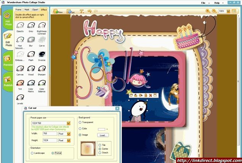This screenshot has height=163, width=242.
Task: Open the background color dropdown arrow
Action: point(107,129)
